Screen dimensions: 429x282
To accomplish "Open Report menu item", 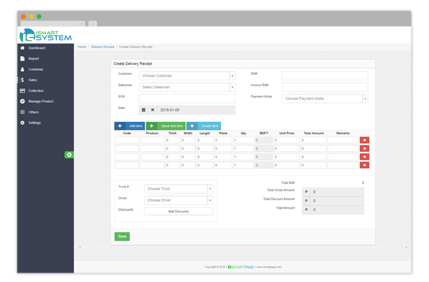I will [33, 58].
